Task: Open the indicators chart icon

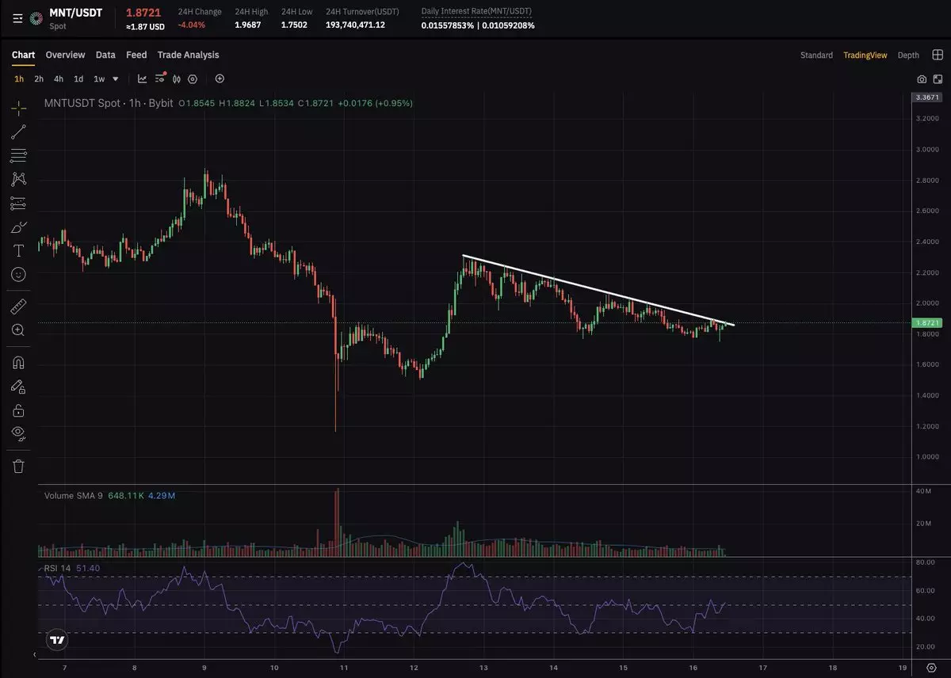Action: [142, 79]
